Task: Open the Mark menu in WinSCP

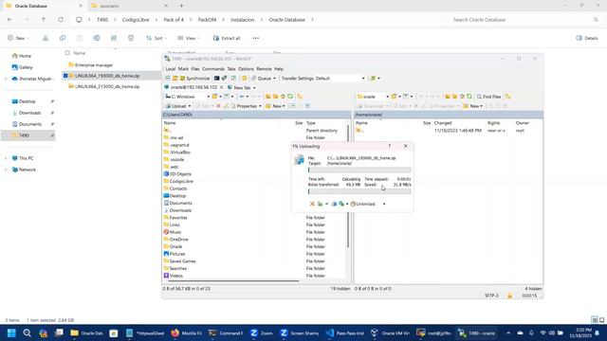Action: pyautogui.click(x=183, y=69)
